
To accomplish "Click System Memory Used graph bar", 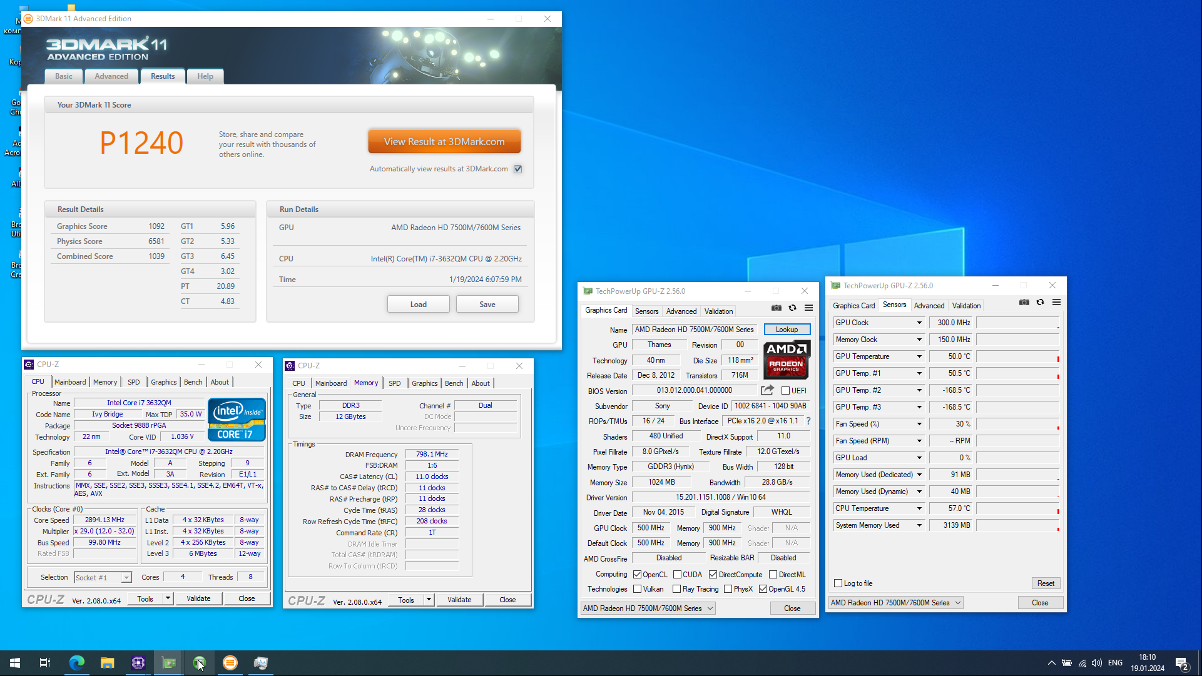I will tap(1018, 525).
